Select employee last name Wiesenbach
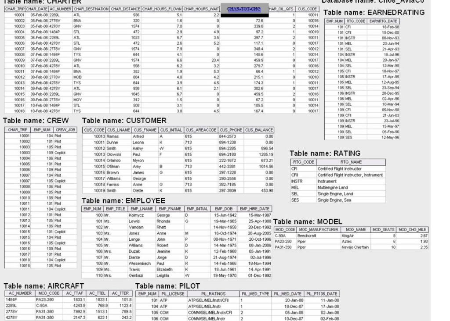Viewport: 450px width, 321px height. (x=139, y=263)
